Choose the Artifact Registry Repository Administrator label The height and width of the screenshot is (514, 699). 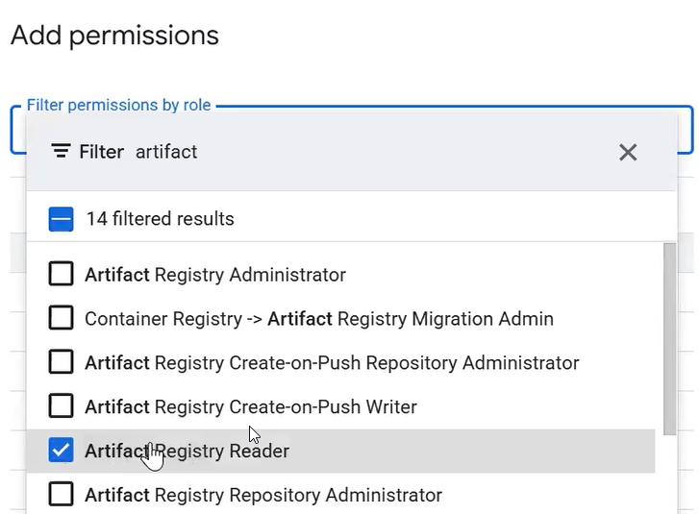point(263,495)
